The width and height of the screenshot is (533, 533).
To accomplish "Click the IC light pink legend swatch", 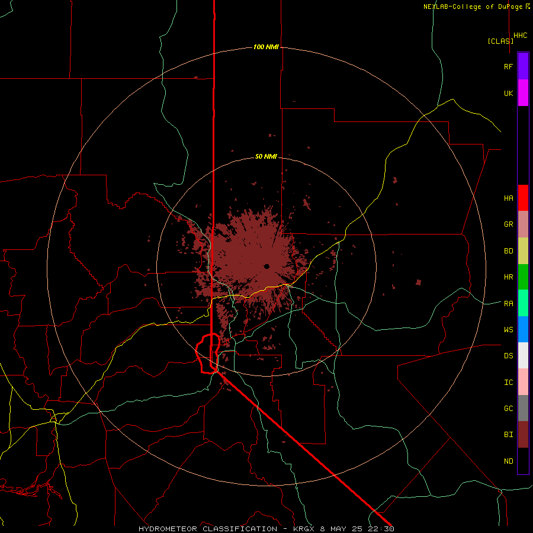I will 523,382.
